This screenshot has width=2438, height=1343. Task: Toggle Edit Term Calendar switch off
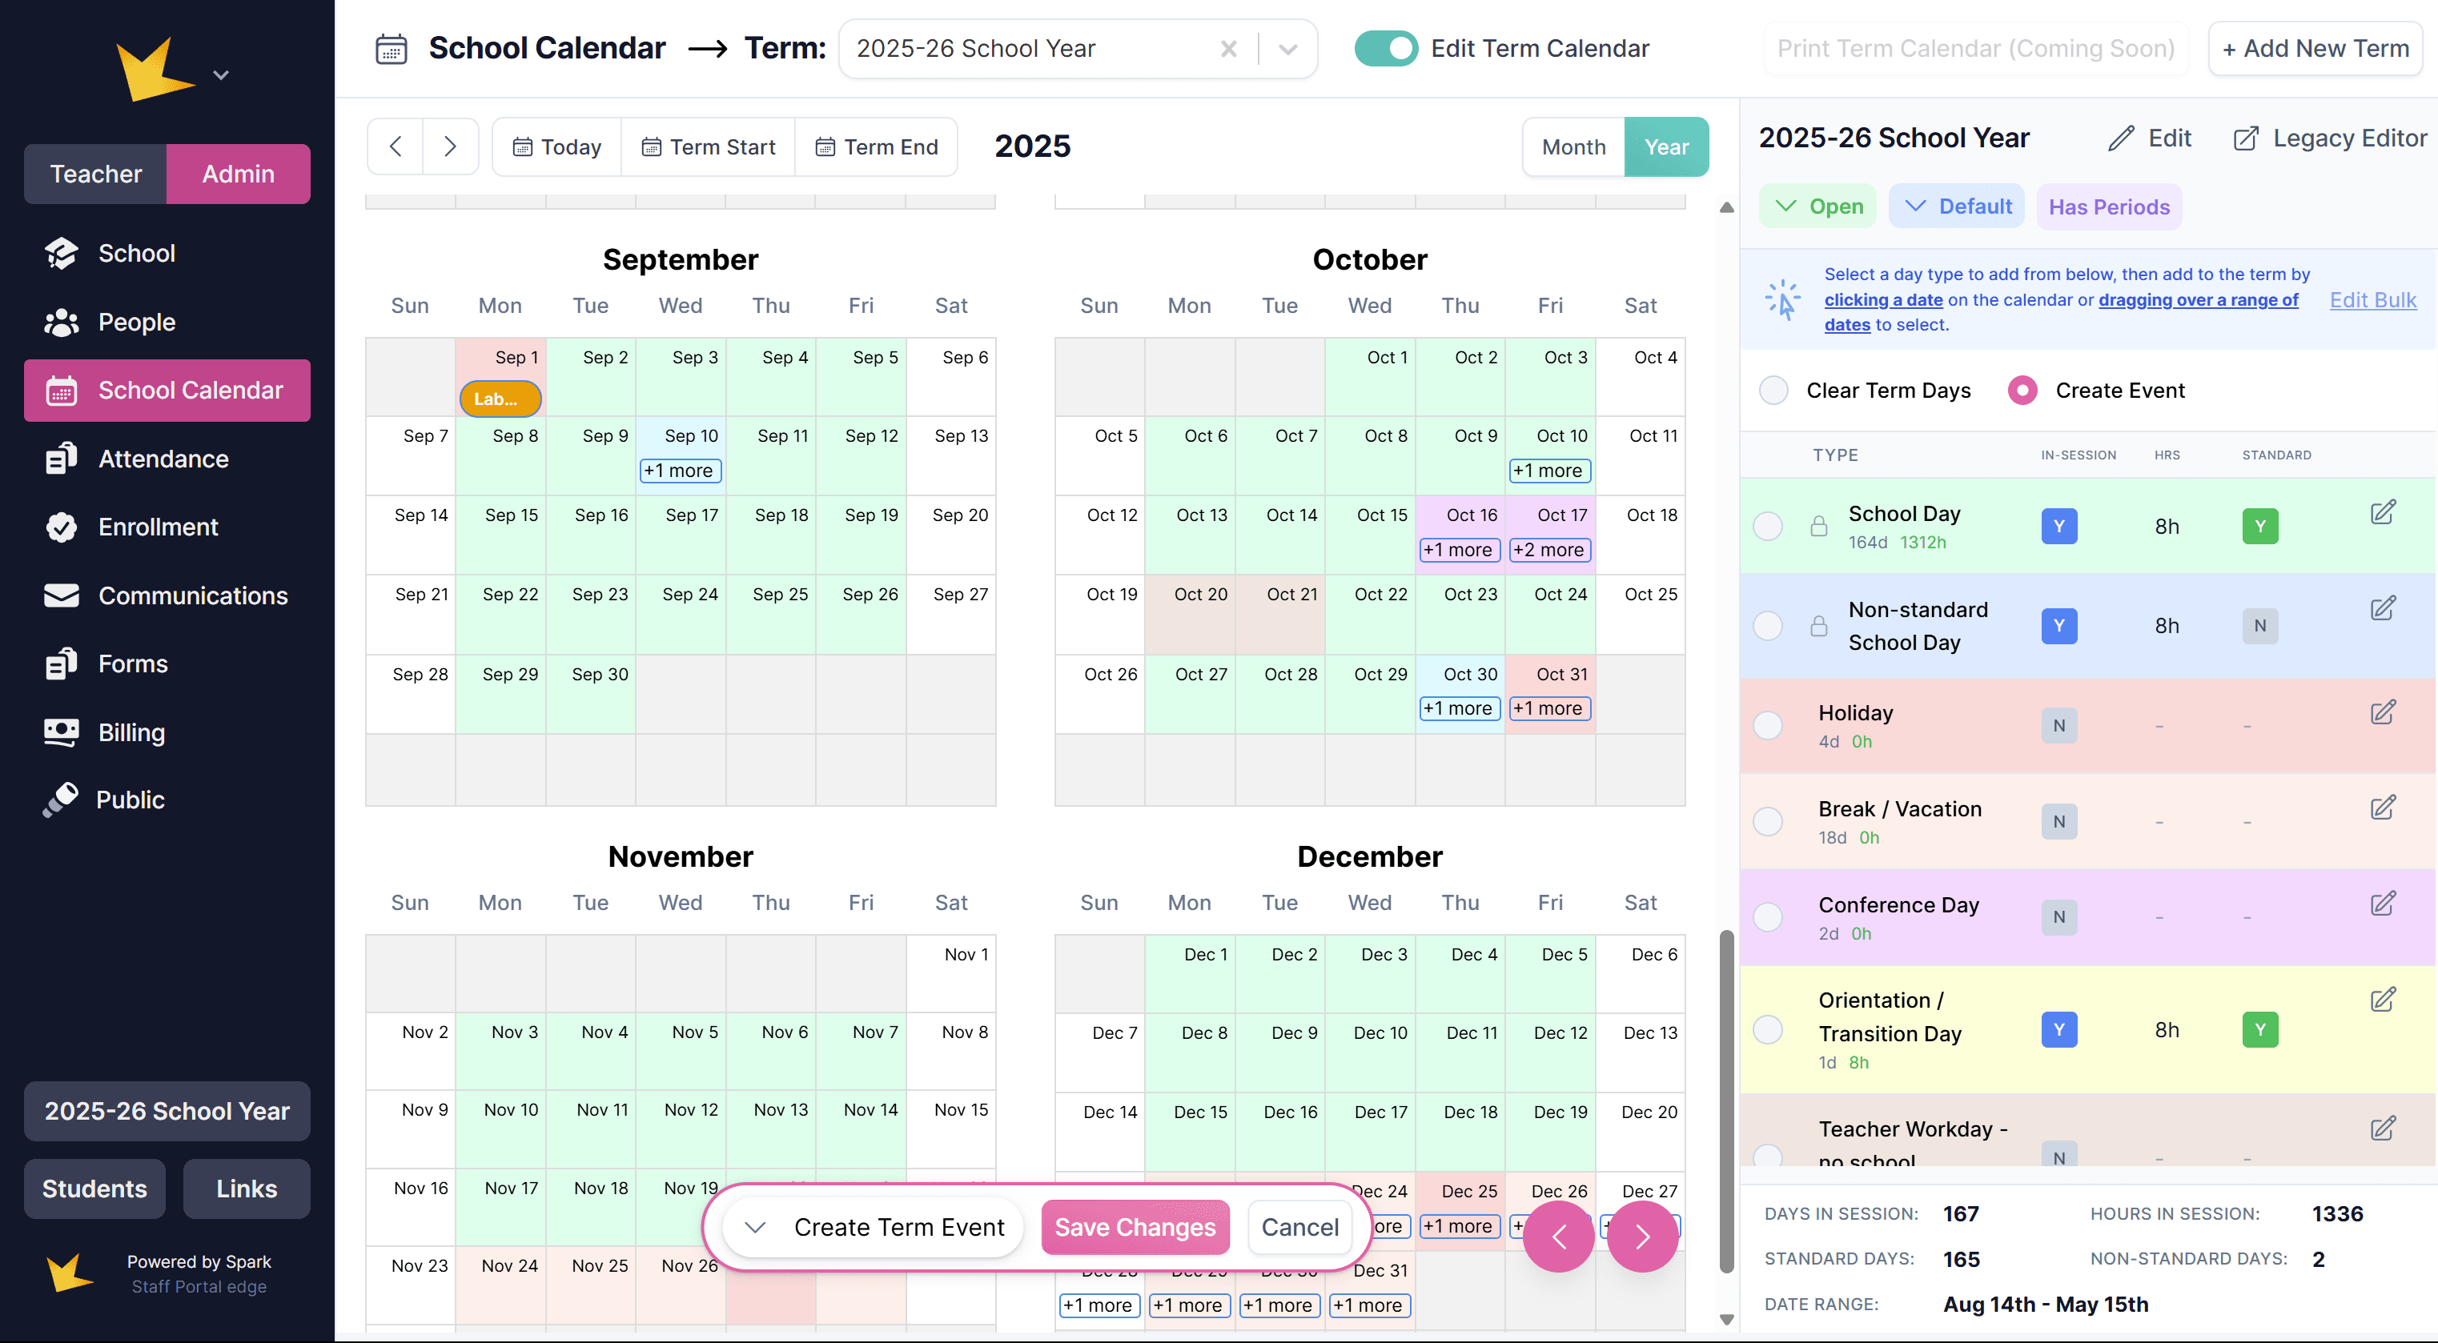[1386, 48]
